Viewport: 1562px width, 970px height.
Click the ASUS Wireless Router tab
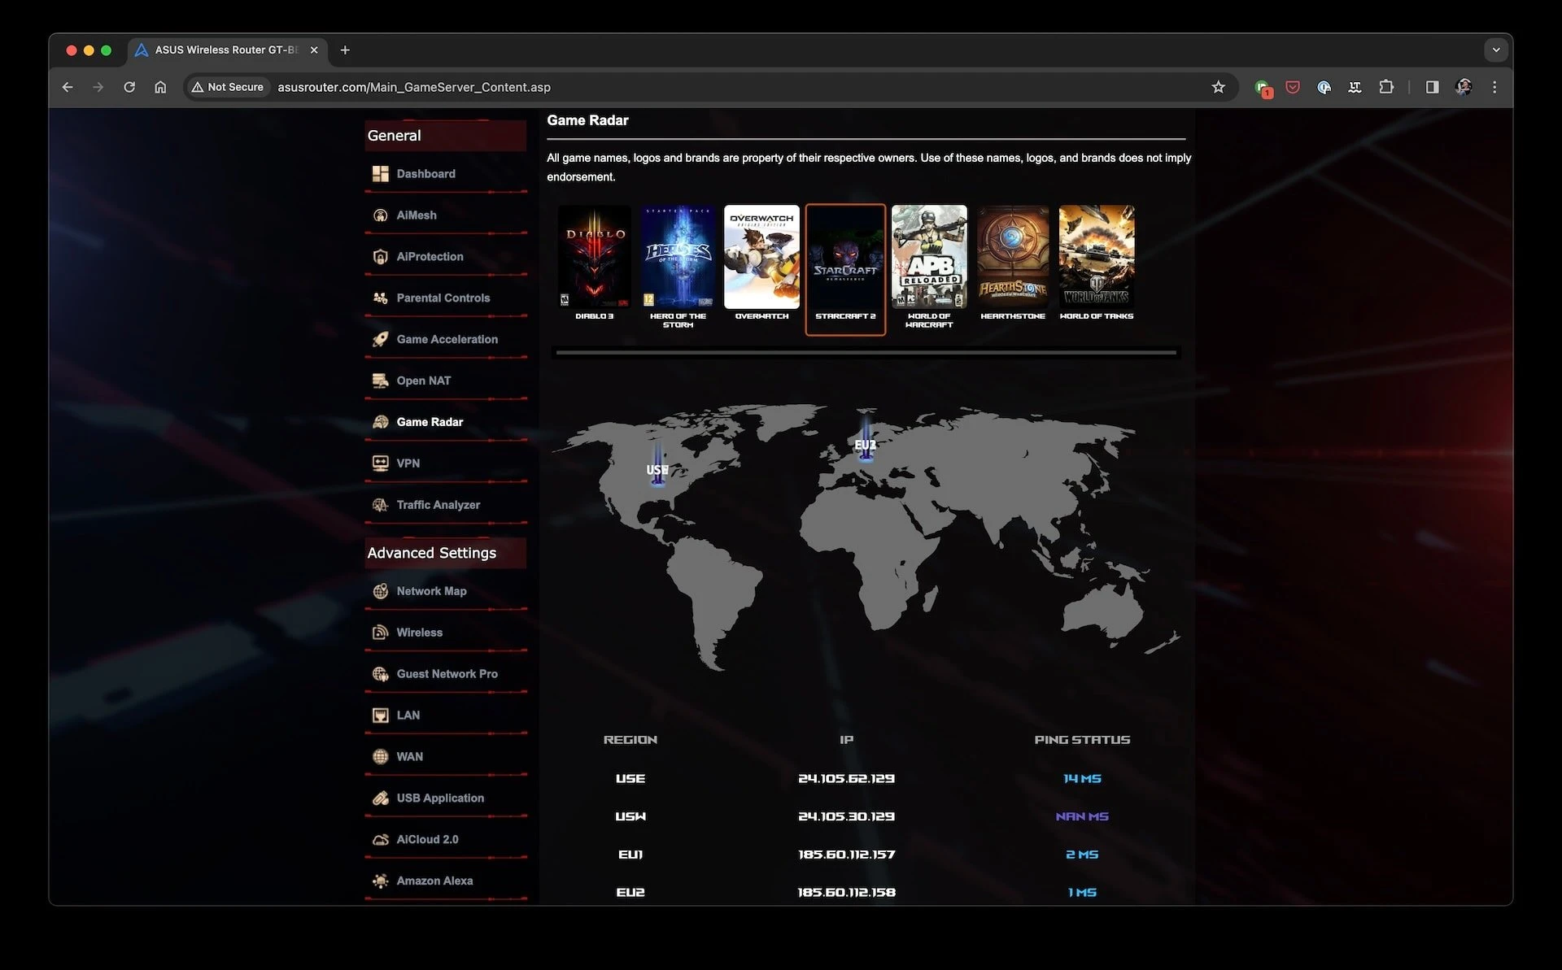point(228,50)
